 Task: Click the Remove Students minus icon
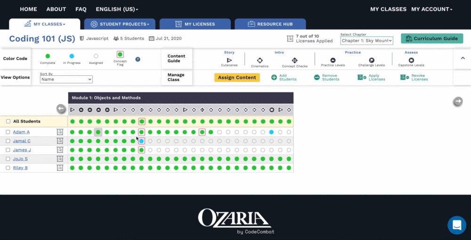317,78
